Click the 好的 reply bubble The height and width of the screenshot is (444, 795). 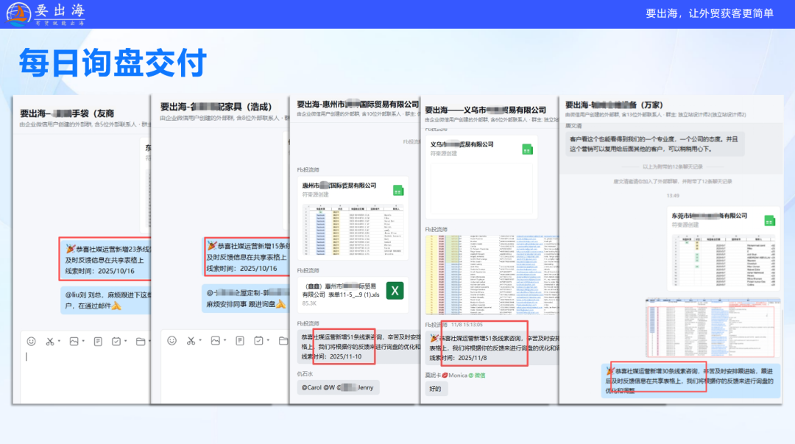436,389
